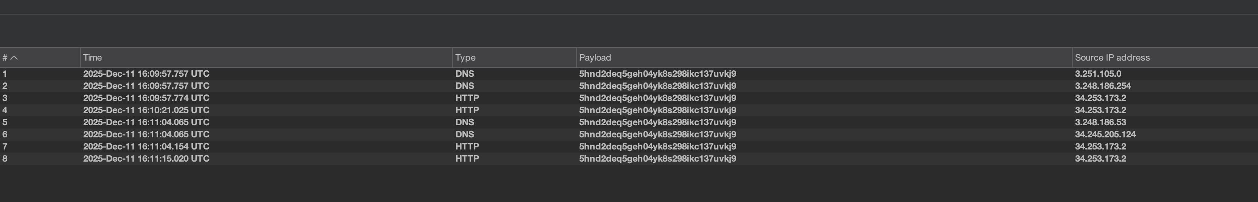The height and width of the screenshot is (202, 1258).
Task: Select the timestamp 16:10:21.025 UTC entry
Action: (146, 110)
